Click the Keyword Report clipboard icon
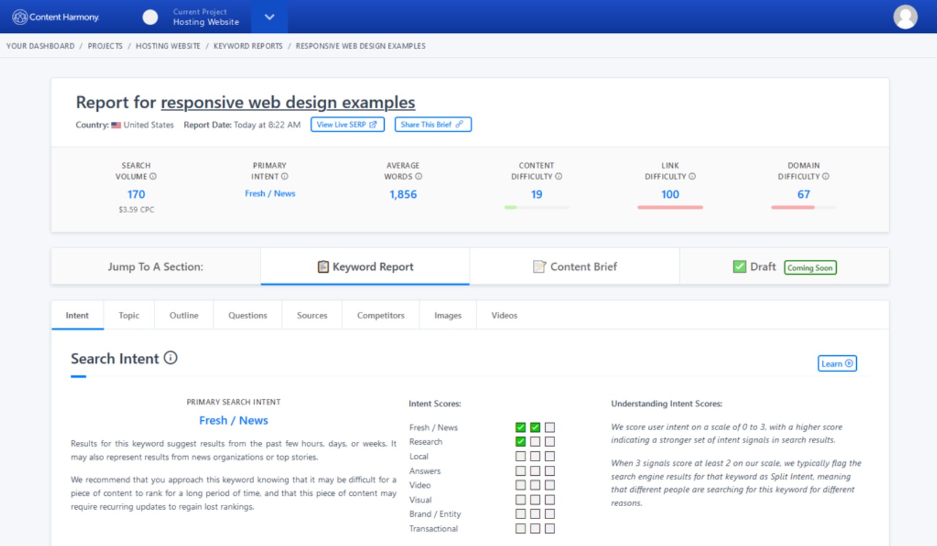The width and height of the screenshot is (937, 546). coord(323,267)
